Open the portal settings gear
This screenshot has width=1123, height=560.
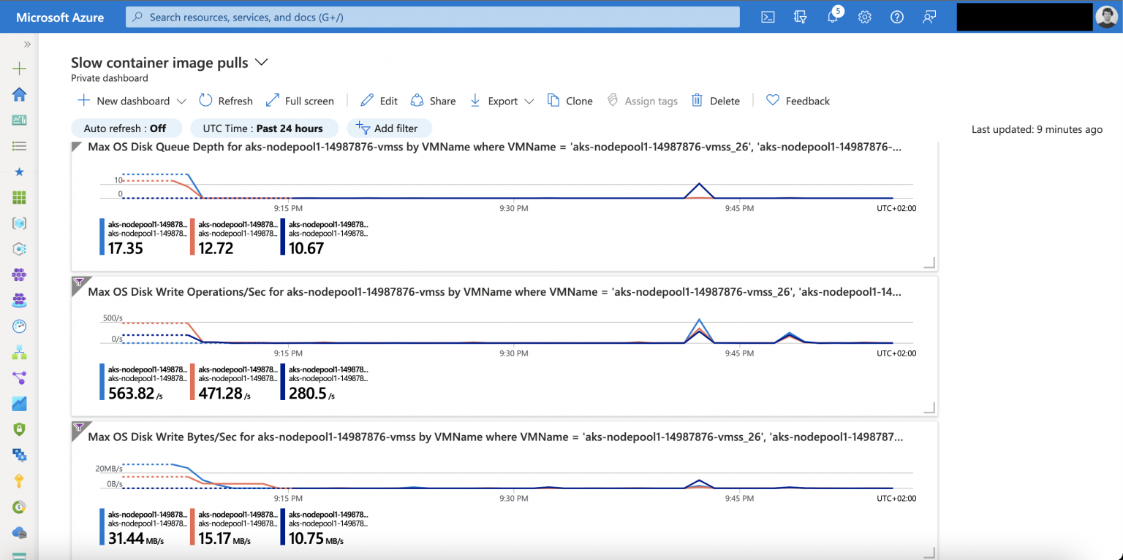(864, 16)
